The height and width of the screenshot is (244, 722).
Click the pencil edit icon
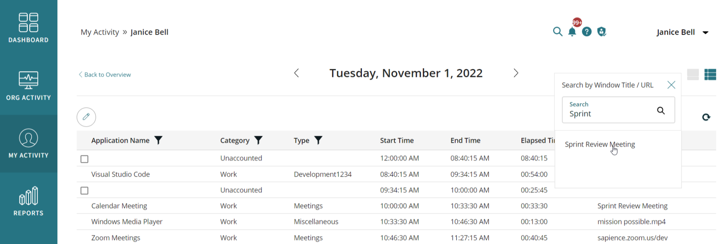coord(86,117)
